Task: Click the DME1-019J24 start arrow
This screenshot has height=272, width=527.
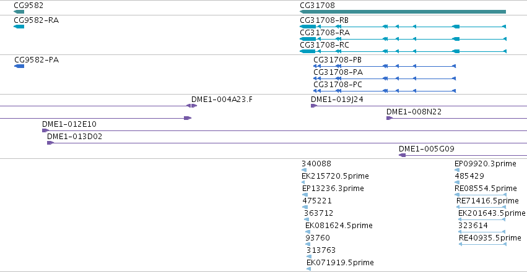Action: click(x=314, y=106)
